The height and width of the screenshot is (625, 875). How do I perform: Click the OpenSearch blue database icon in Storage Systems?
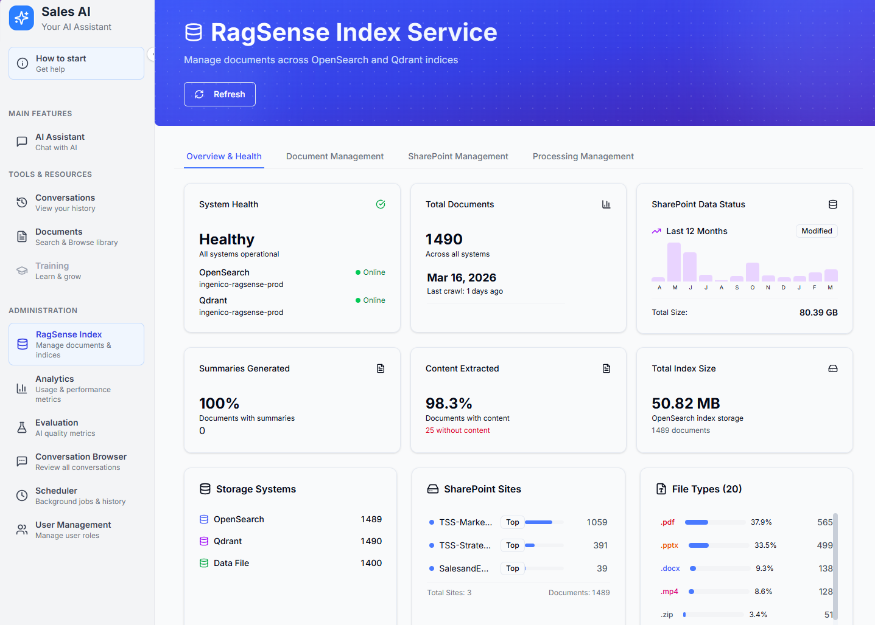[x=204, y=519]
